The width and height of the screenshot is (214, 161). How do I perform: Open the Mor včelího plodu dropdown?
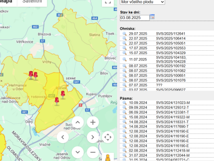[x=142, y=2]
